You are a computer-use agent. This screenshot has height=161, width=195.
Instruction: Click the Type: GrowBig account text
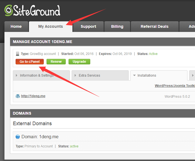coord(38,54)
